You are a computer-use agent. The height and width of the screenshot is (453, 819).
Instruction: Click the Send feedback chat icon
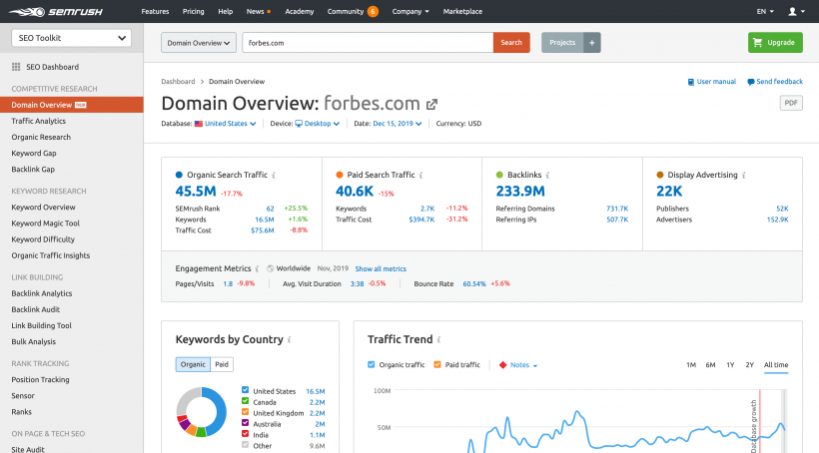pyautogui.click(x=750, y=82)
